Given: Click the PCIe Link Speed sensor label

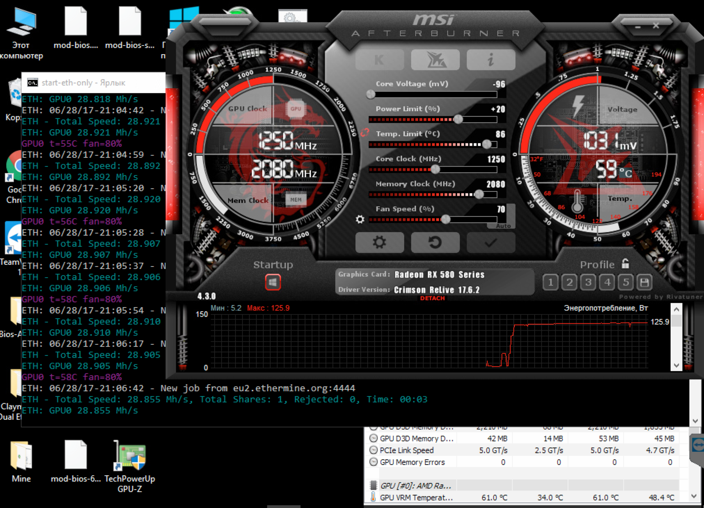Looking at the screenshot, I should click(407, 450).
